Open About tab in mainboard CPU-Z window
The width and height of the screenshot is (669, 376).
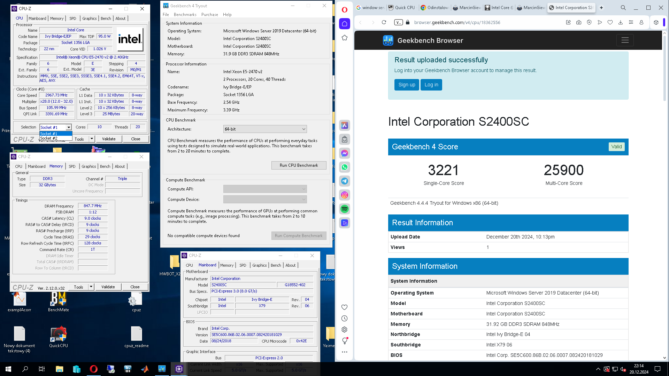(x=291, y=265)
